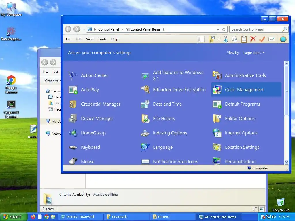Viewport: 295px width, 221px height.
Task: Open Personalization icon
Action: [x=217, y=161]
